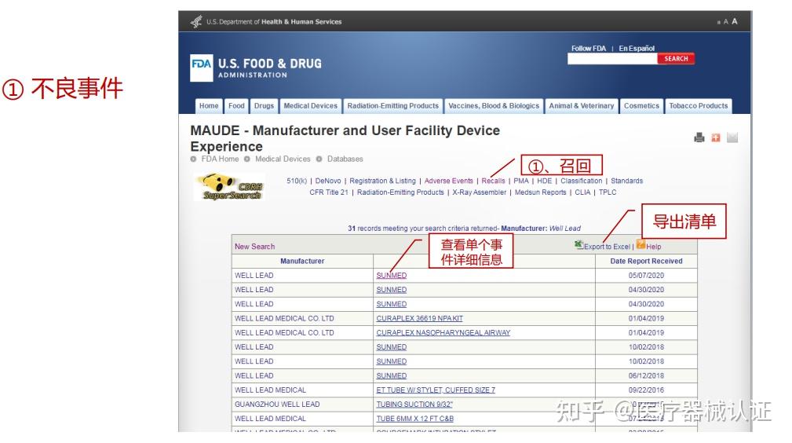The width and height of the screenshot is (792, 443).
Task: Open Vaccines, Blood & Biologics tab
Action: click(494, 106)
